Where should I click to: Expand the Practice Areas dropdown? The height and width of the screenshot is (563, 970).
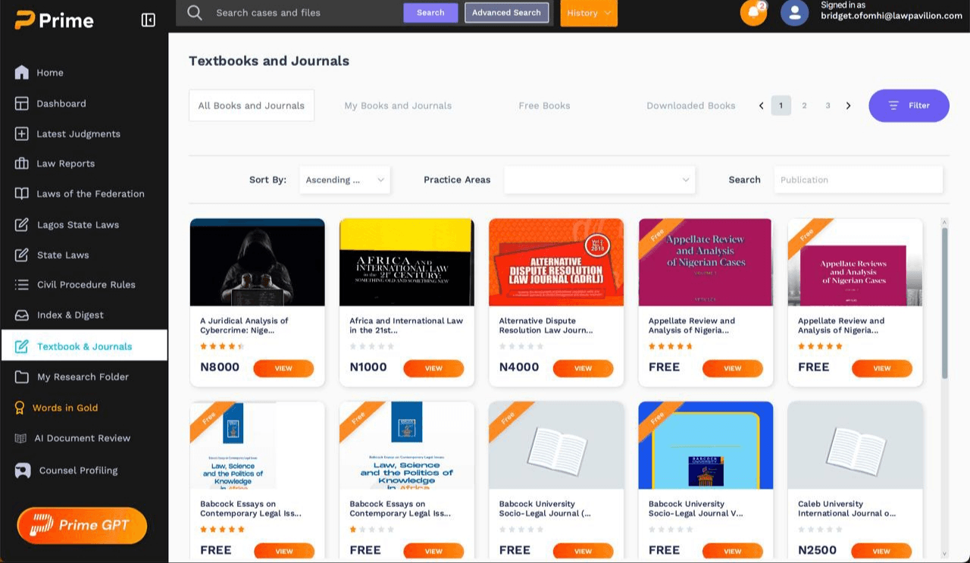pyautogui.click(x=599, y=180)
